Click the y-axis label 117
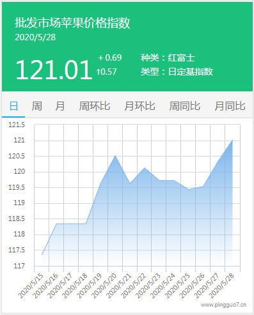254x315 pixels. [19, 266]
